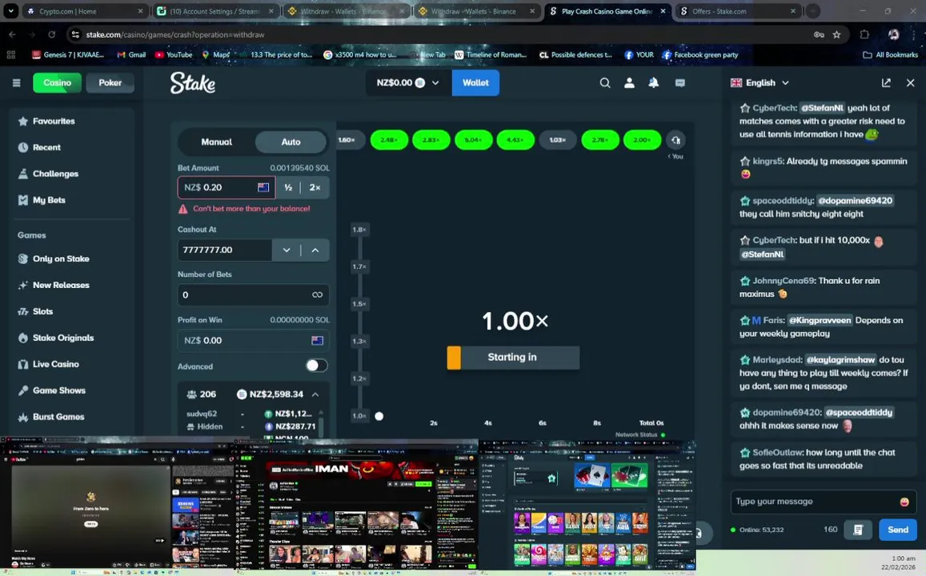926x576 pixels.
Task: Open the extensions puzzle icon
Action: pos(864,35)
